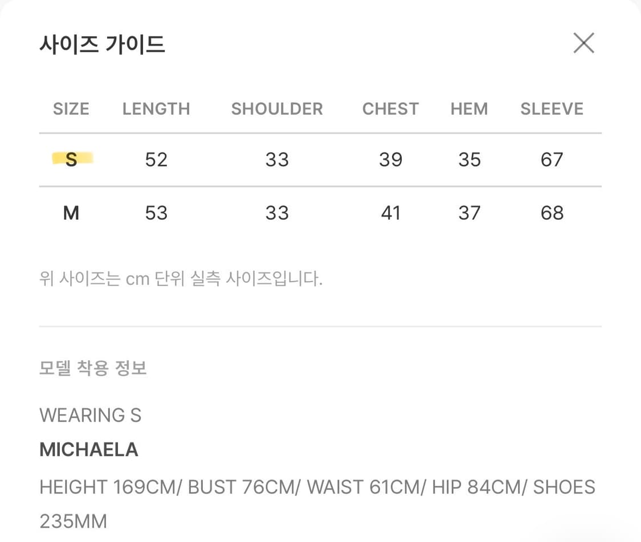Image resolution: width=641 pixels, height=542 pixels.
Task: Click the LENGTH column header
Action: (156, 109)
